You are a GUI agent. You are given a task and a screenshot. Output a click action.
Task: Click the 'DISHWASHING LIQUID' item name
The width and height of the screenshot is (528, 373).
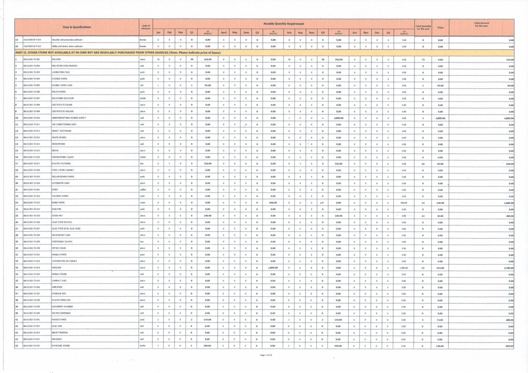tap(63, 157)
